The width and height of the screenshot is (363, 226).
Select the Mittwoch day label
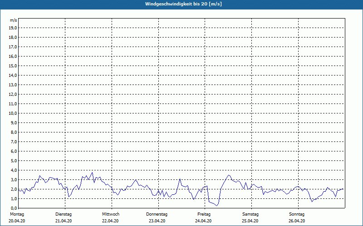click(111, 214)
